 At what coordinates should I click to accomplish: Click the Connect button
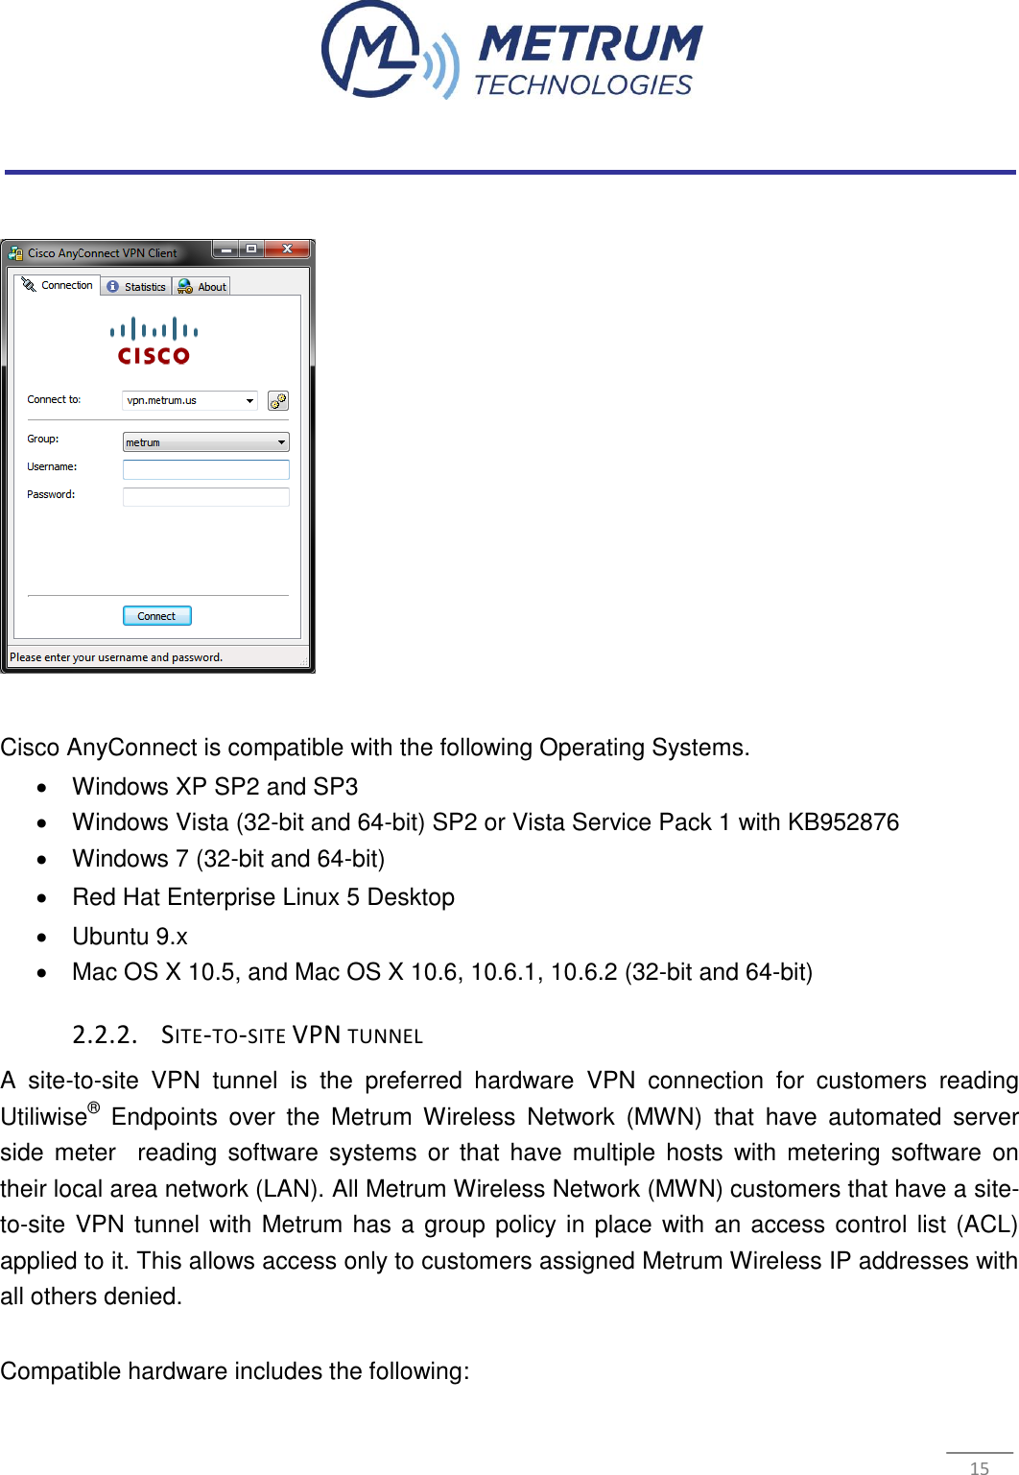click(x=157, y=616)
